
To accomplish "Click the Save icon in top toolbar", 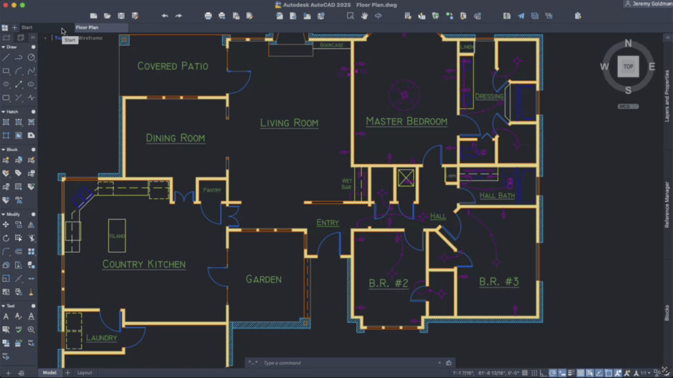I will tap(121, 16).
